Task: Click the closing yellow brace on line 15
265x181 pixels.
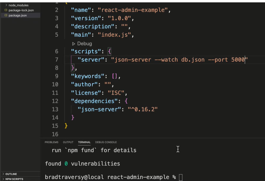Action: pyautogui.click(x=66, y=126)
